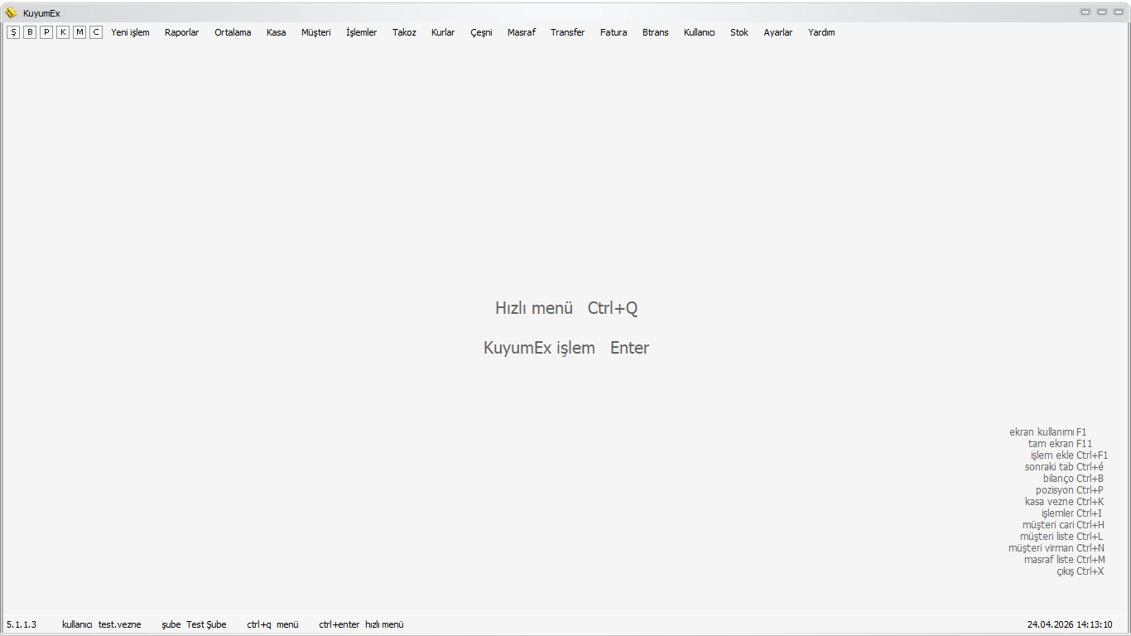Viewport: 1131px width, 636px height.
Task: Select the Kurlar menu item
Action: point(443,32)
